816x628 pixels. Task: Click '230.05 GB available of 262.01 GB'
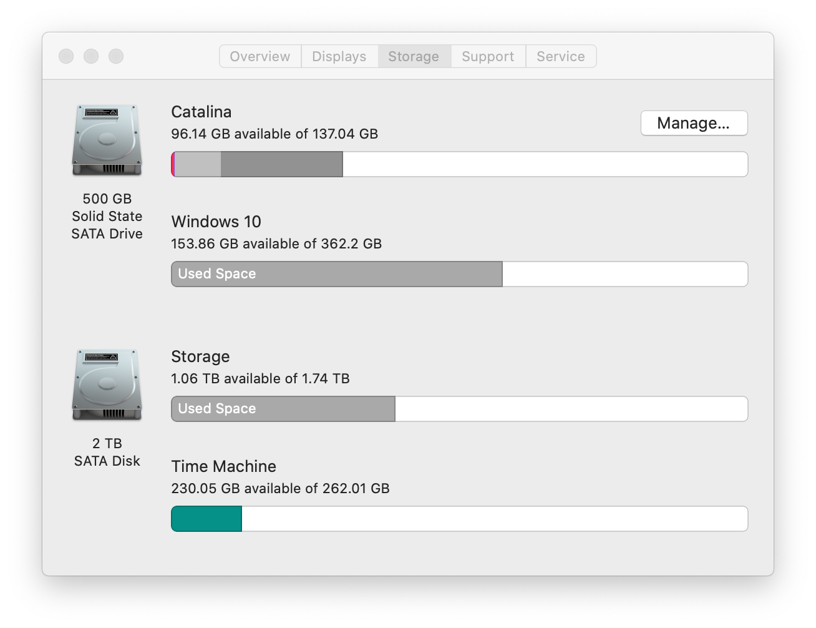(x=280, y=488)
